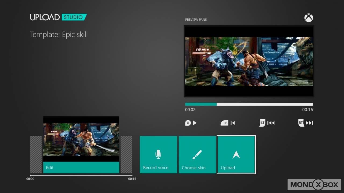Select the microphone icon to record voice
This screenshot has height=193, width=344.
[158, 154]
